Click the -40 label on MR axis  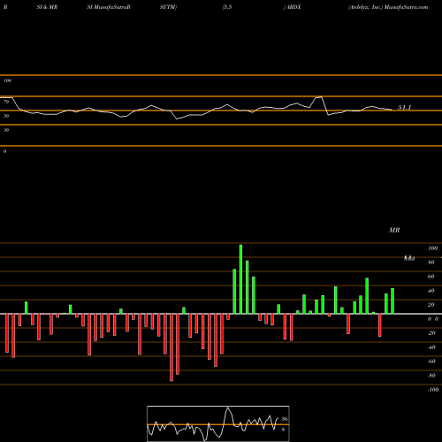pos(431,347)
